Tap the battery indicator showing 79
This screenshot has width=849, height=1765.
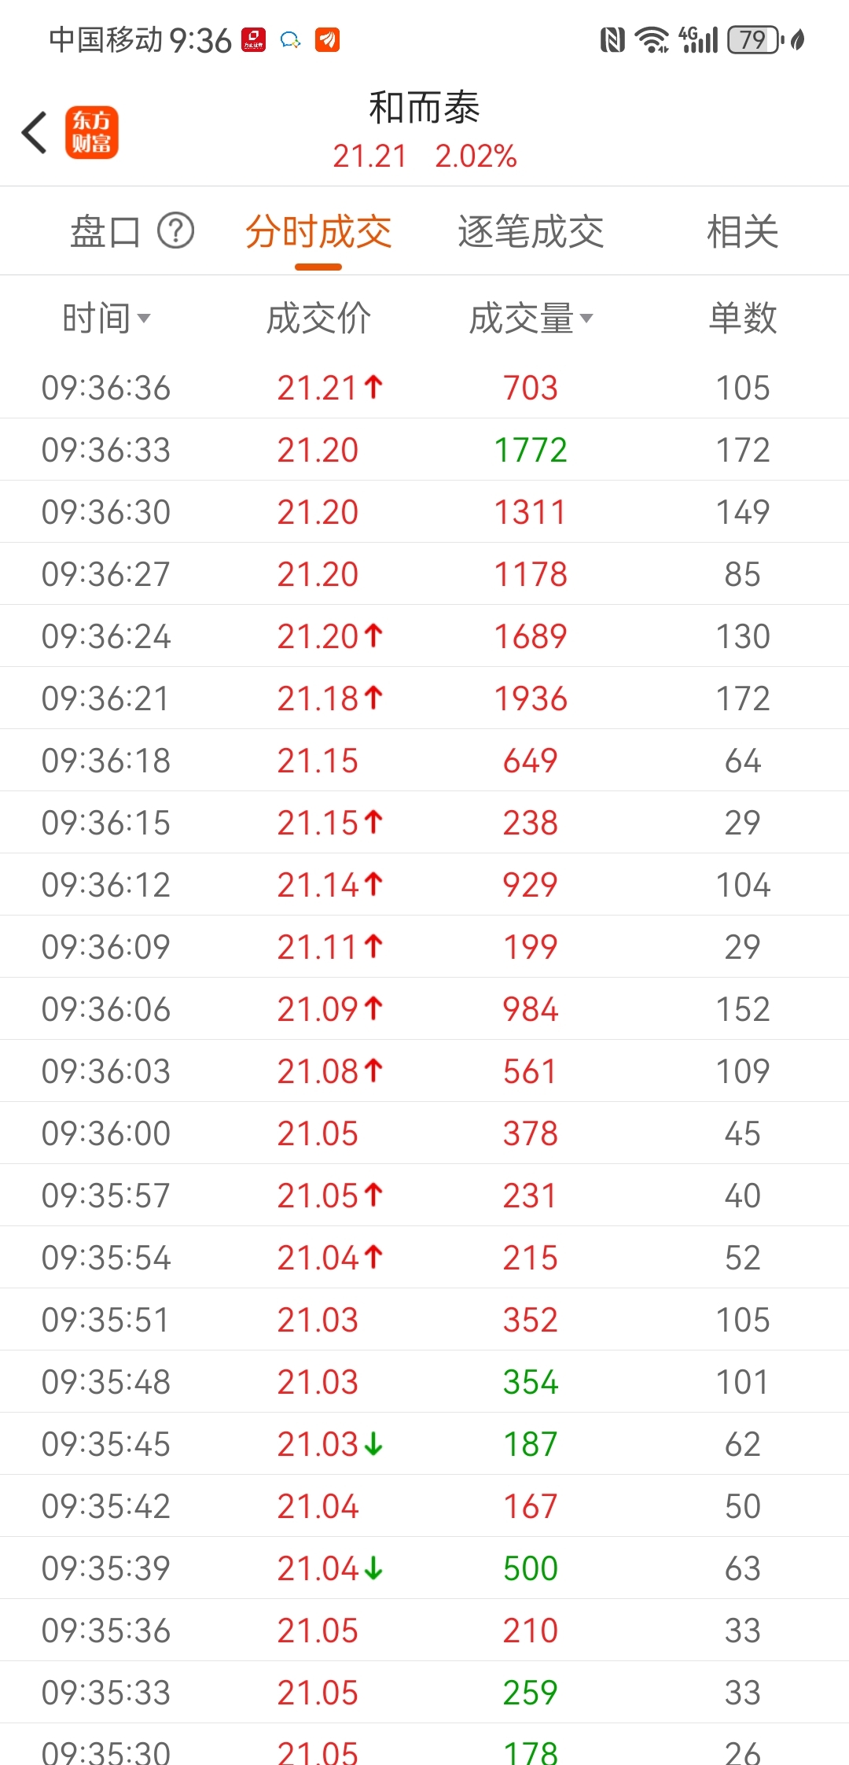click(x=755, y=39)
